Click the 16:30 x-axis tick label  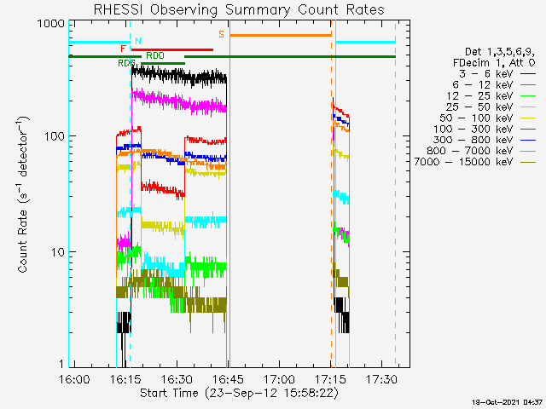(177, 379)
